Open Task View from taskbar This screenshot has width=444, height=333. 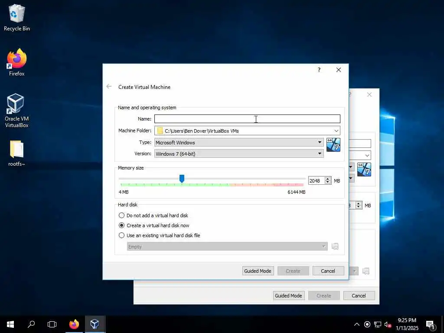click(52, 324)
